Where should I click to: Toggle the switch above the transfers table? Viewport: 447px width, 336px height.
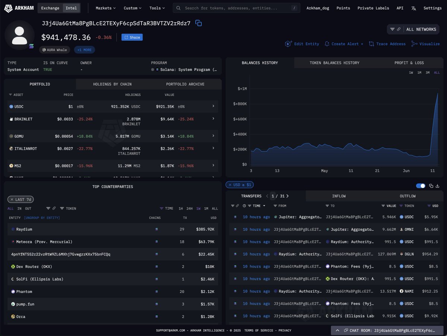pos(421,186)
